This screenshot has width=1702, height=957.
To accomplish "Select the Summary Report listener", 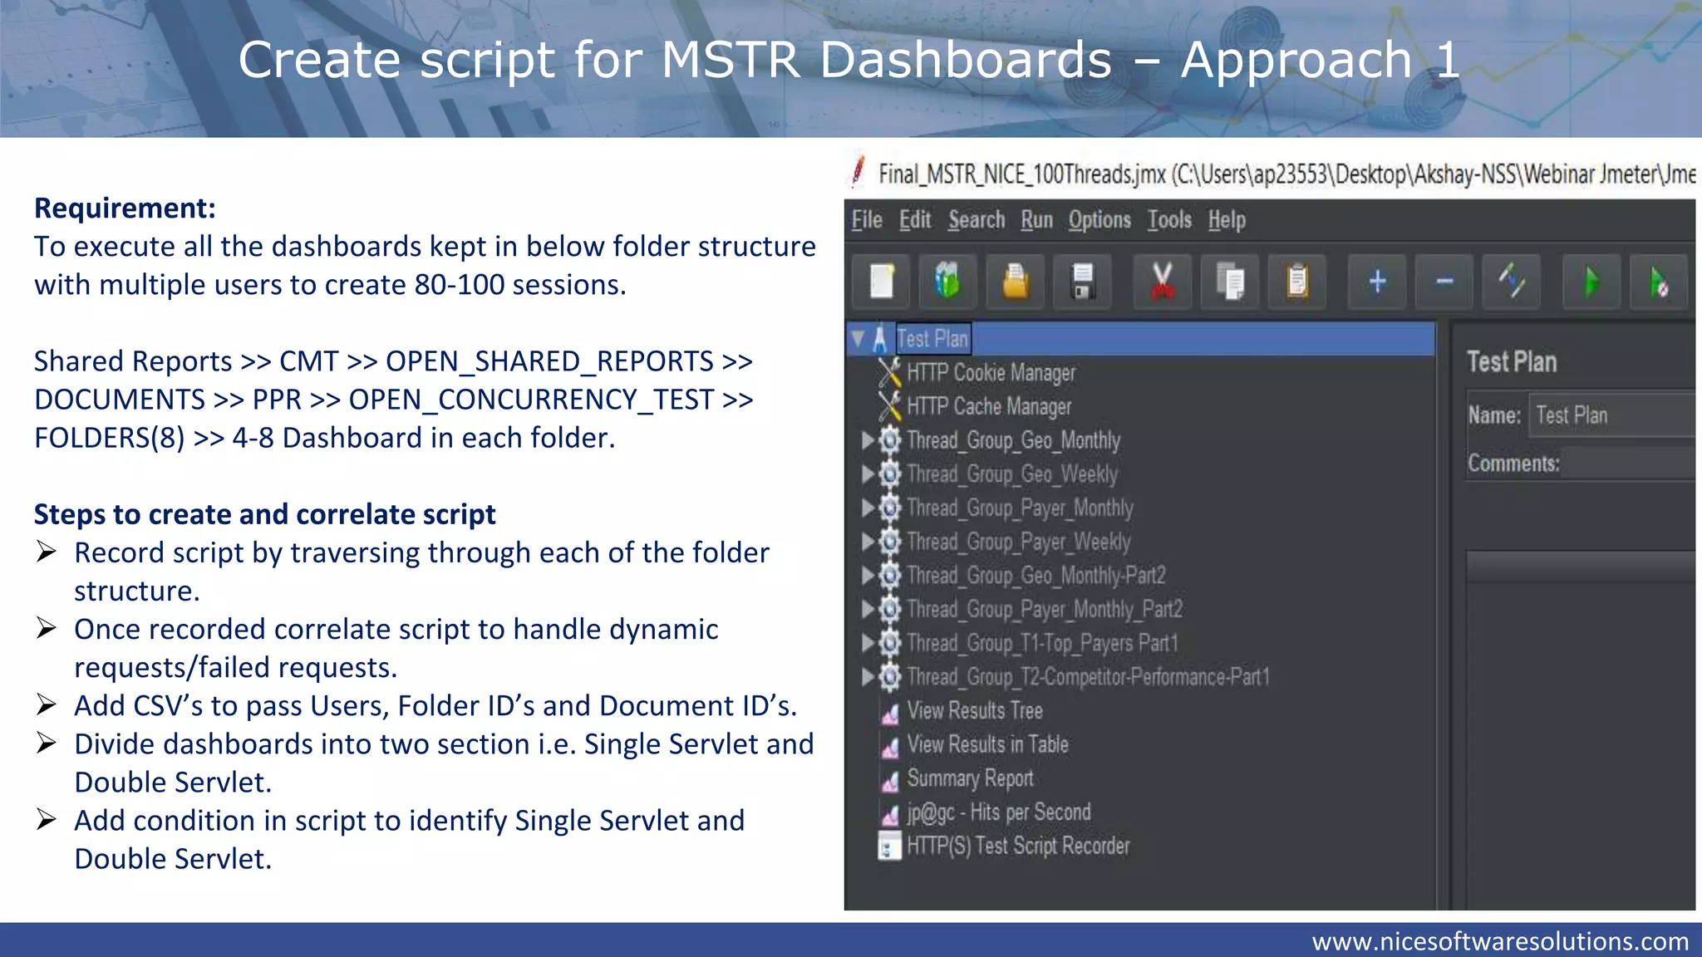I will pos(970,779).
